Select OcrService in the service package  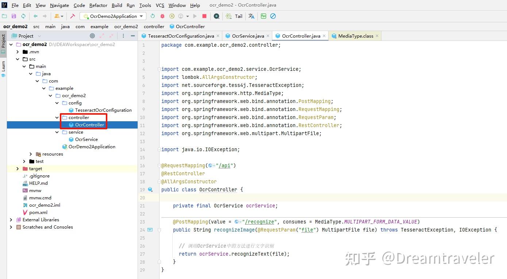click(x=86, y=139)
